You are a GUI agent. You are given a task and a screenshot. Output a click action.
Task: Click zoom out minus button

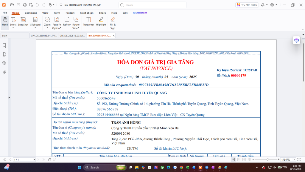(x=253, y=159)
